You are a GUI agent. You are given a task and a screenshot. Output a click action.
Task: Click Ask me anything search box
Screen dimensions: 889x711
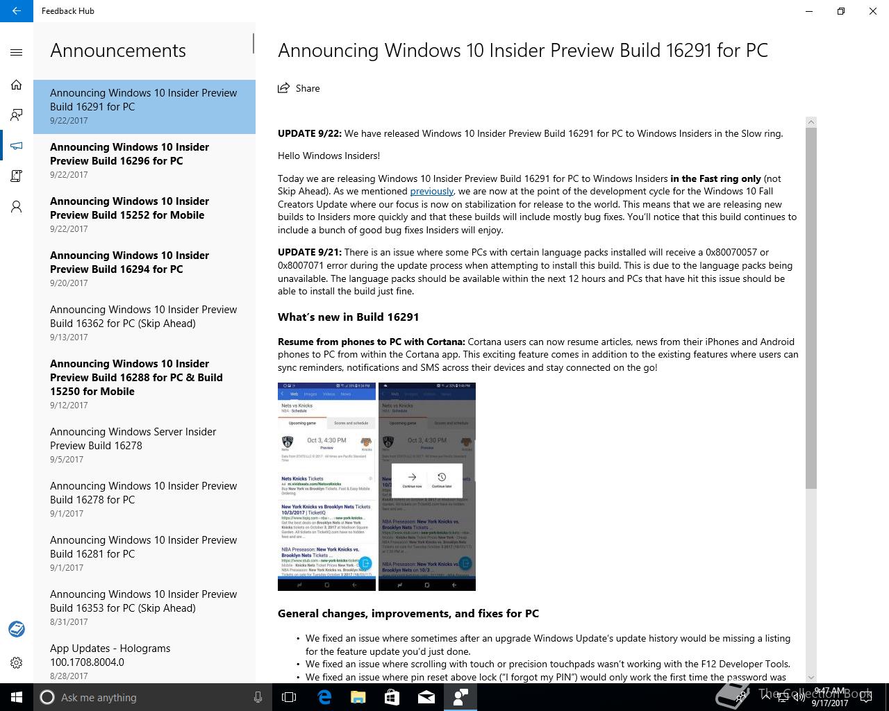151,697
